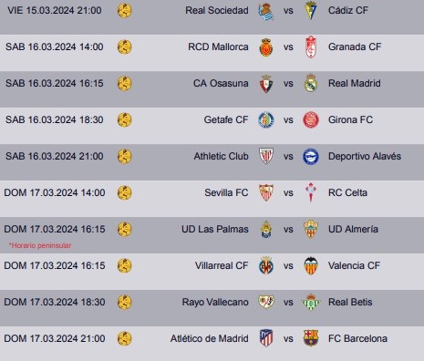The height and width of the screenshot is (361, 424).
Task: Click the Valencia CF bat crest
Action: click(311, 265)
